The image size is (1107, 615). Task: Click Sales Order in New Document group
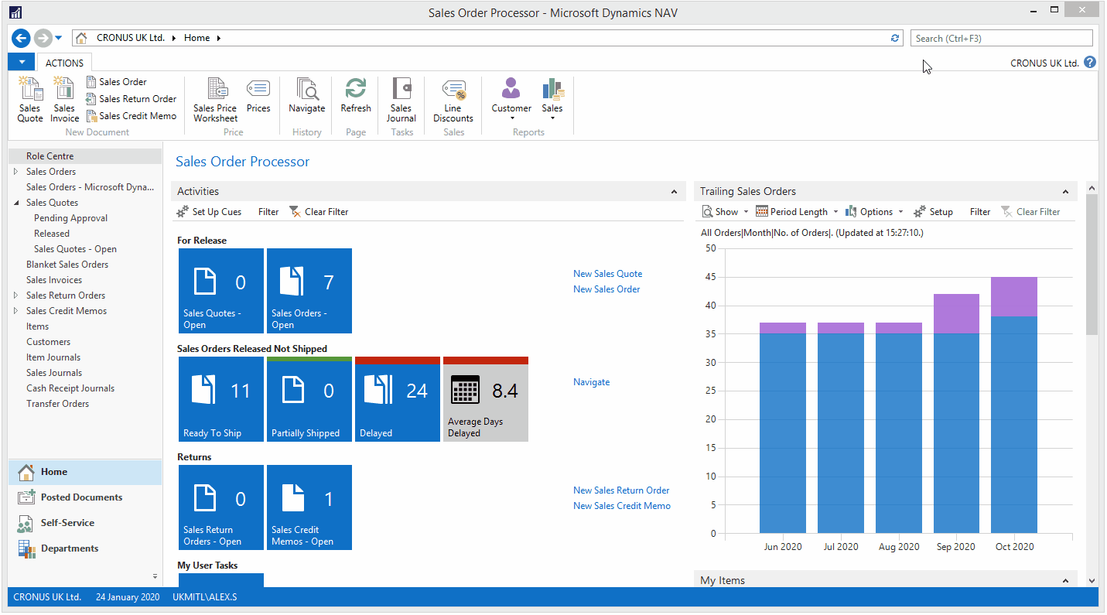coord(116,82)
